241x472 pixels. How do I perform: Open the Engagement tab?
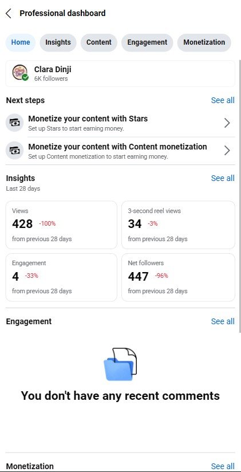pyautogui.click(x=147, y=42)
